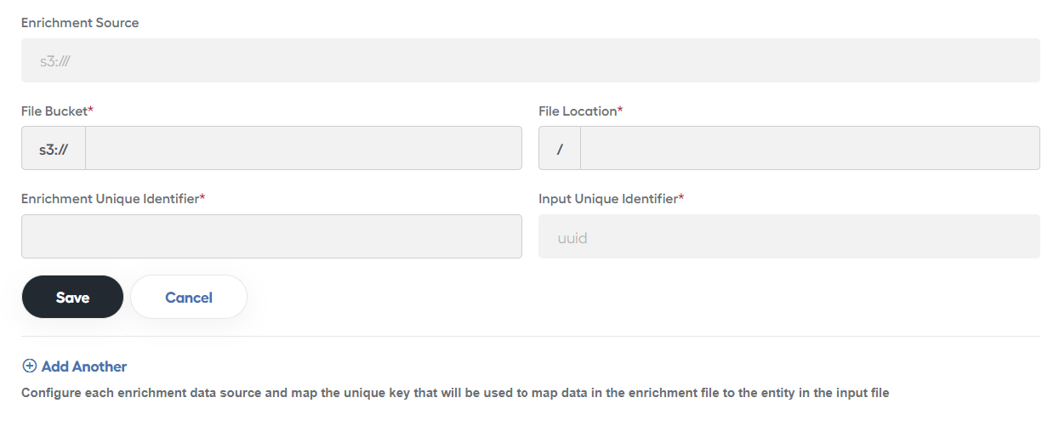Click the Enrichment Source label
The height and width of the screenshot is (426, 1059).
(80, 23)
